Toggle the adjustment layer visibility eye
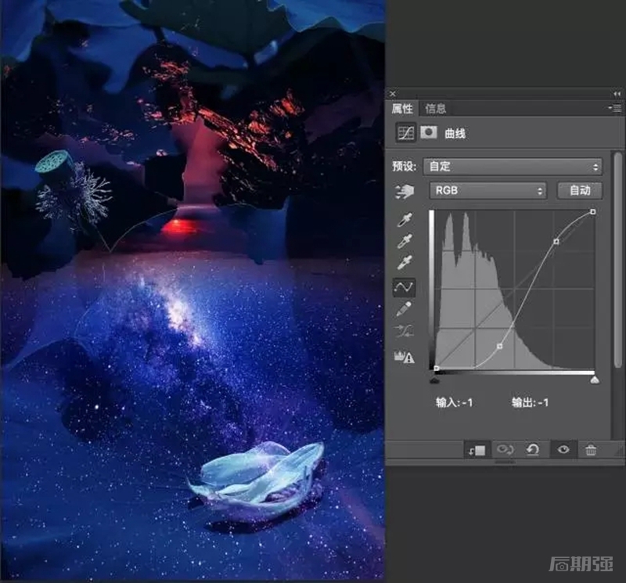 point(563,450)
